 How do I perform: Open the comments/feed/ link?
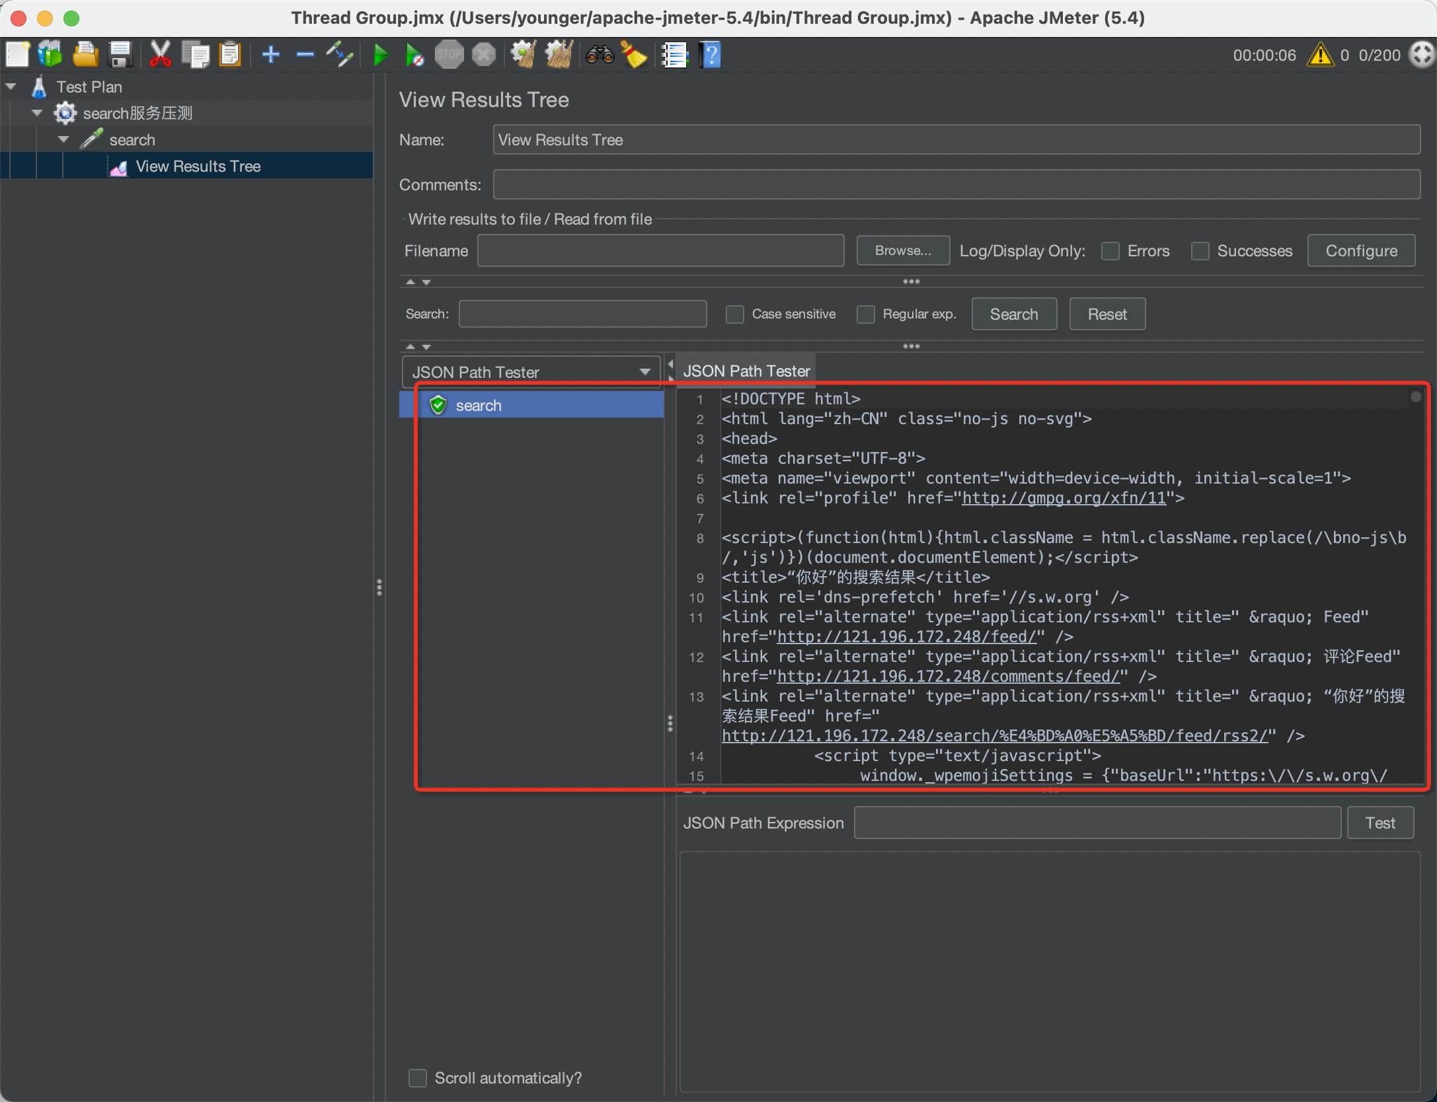click(x=948, y=676)
